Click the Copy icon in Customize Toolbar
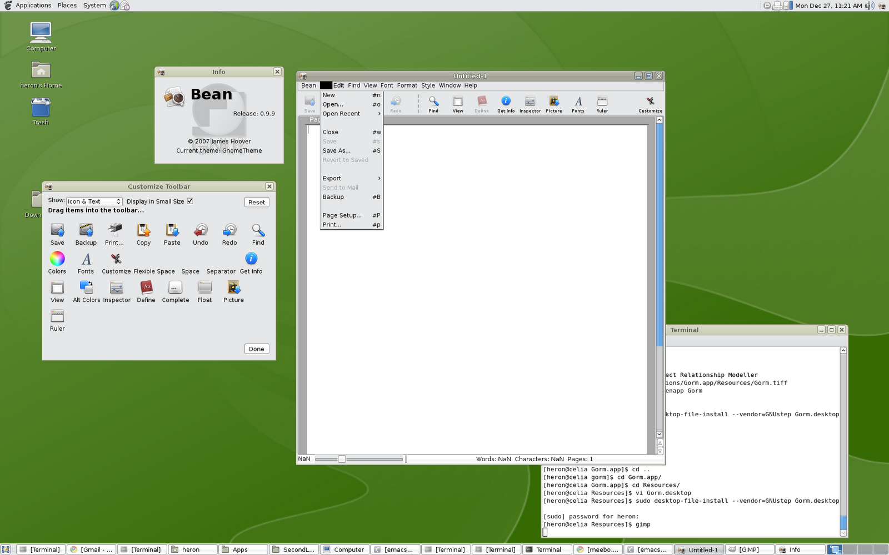Viewport: 889px width, 555px height. (143, 230)
